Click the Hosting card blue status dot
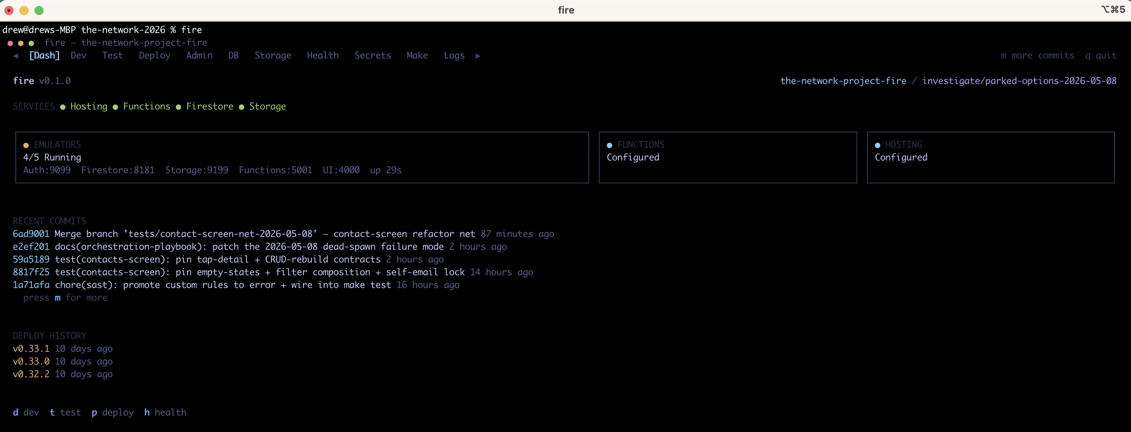1131x432 pixels. (x=877, y=145)
